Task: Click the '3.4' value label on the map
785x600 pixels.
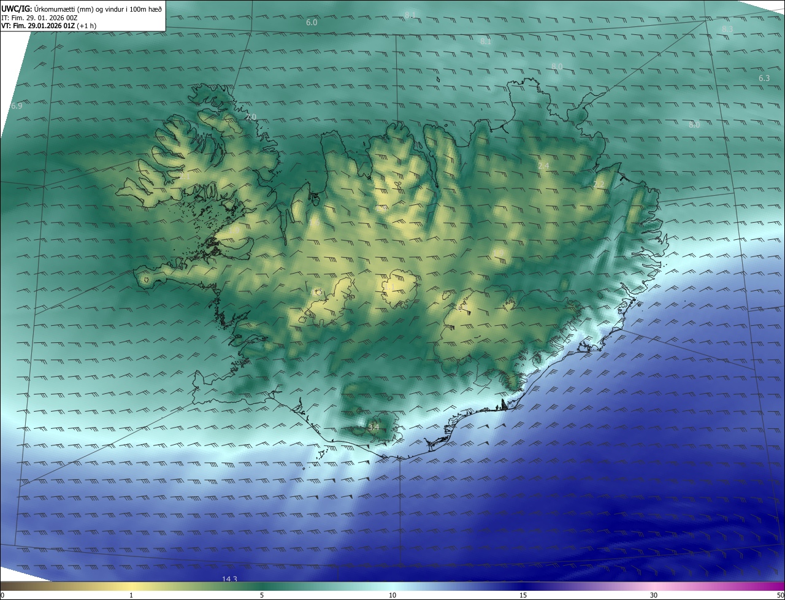Action: coord(373,427)
